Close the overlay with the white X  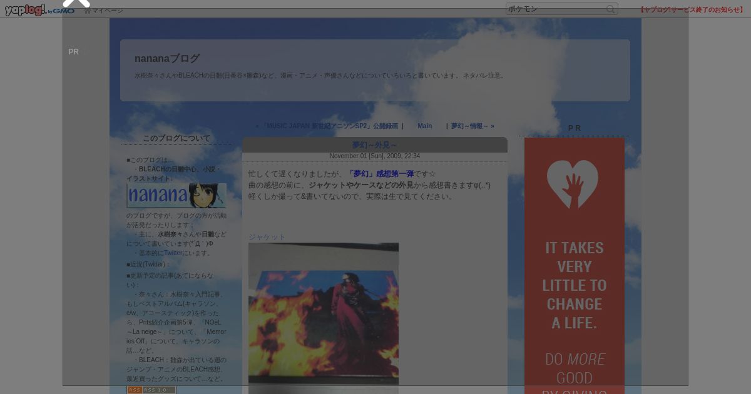tap(77, 3)
